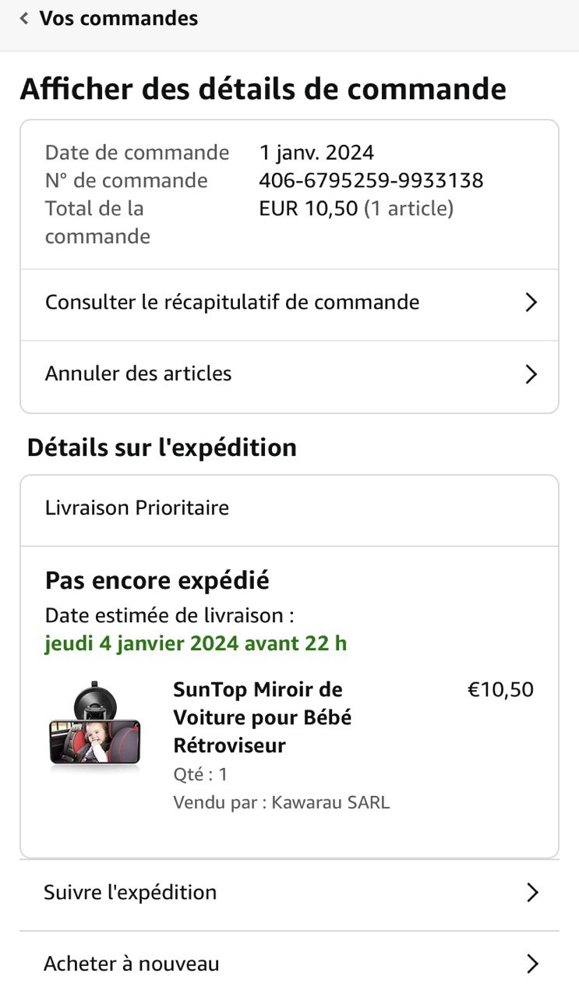
Task: Select the order number 406-6795259-9933138
Action: tap(371, 181)
